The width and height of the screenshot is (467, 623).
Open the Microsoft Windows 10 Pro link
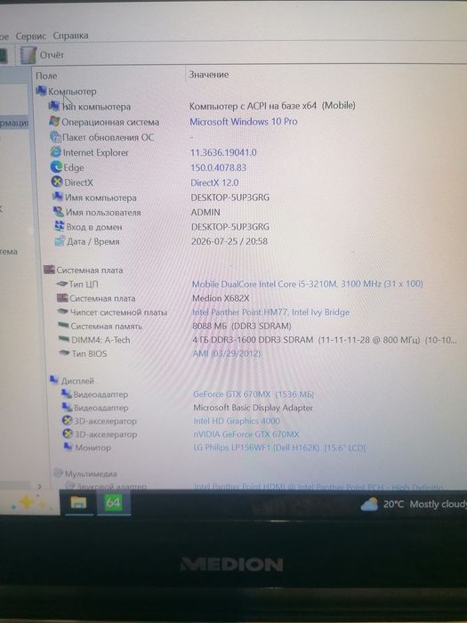pyautogui.click(x=244, y=121)
